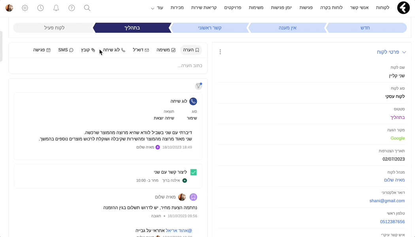Click the תגובה reply link under the note
This screenshot has height=237, width=415.
[x=156, y=216]
